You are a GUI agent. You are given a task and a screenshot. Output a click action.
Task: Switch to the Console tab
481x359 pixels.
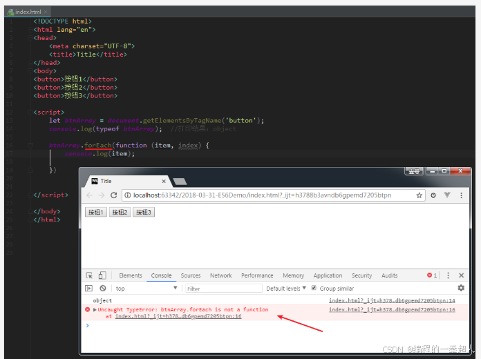(161, 275)
